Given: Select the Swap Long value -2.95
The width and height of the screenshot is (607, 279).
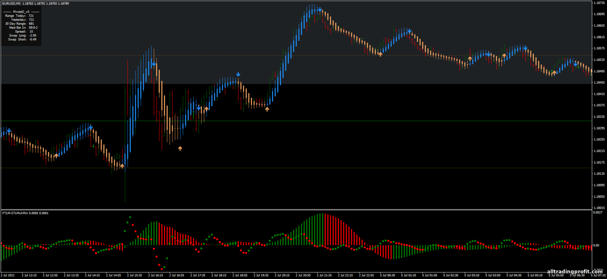Looking at the screenshot, I should click(x=33, y=35).
